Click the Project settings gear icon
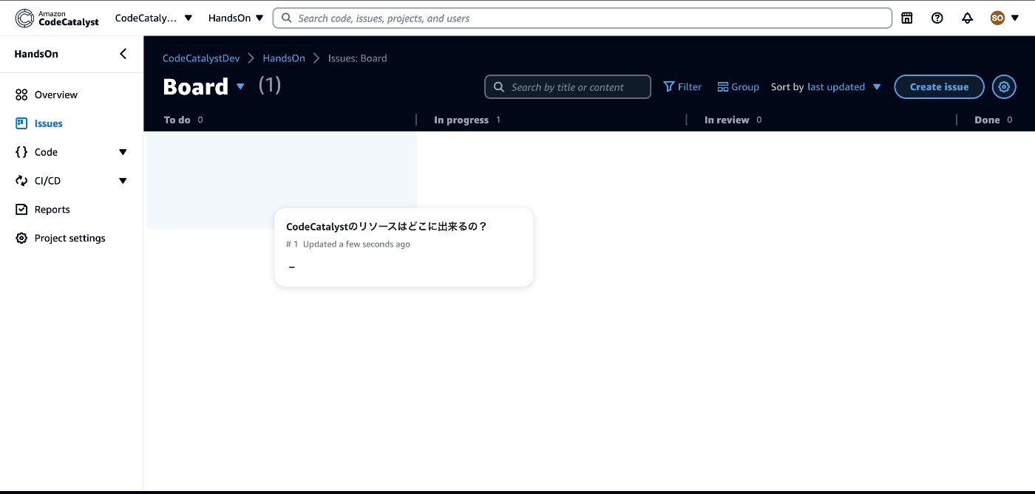 click(21, 239)
